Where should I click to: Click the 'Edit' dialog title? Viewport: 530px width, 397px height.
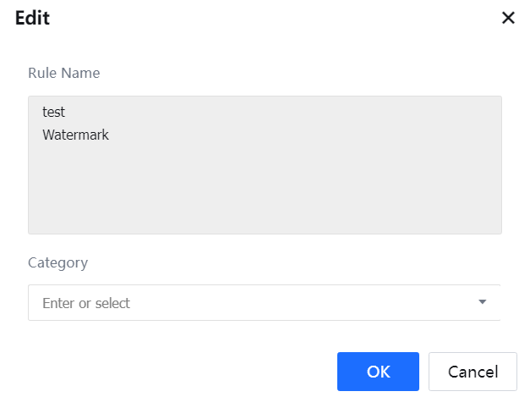32,19
